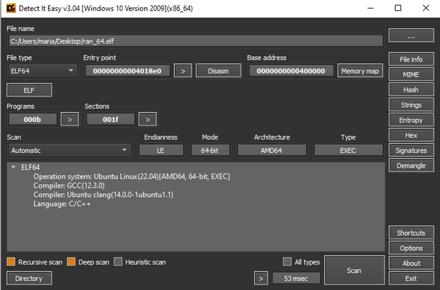The width and height of the screenshot is (440, 290).
Task: Enable the Heuristic scan checkbox
Action: [x=118, y=262]
